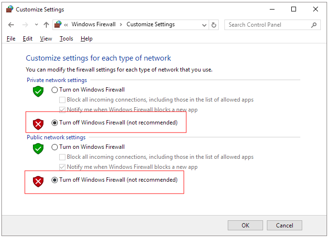Select Turn on Windows Firewall for Public network
328x237 pixels.
click(55, 147)
